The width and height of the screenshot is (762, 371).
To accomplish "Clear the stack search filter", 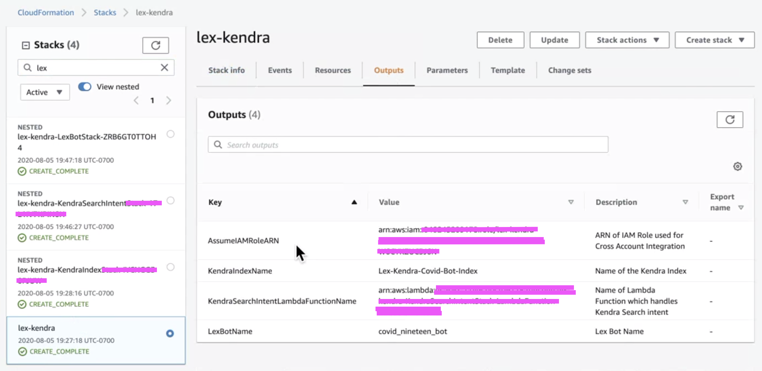I will click(164, 67).
